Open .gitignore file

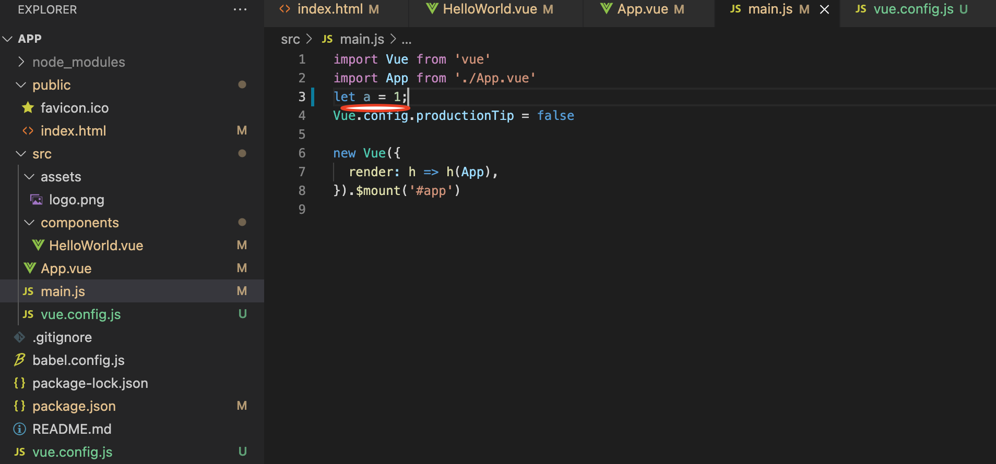[62, 338]
